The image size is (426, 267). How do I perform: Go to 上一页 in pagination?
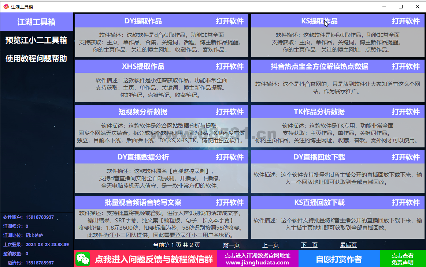point(270,245)
